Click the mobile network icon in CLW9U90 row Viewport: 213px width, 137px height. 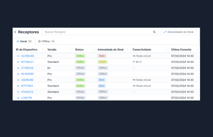click(134, 56)
